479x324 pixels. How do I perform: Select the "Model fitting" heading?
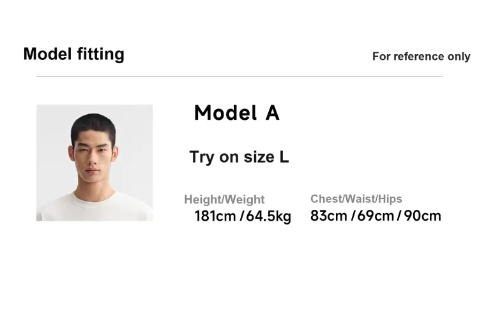point(74,54)
